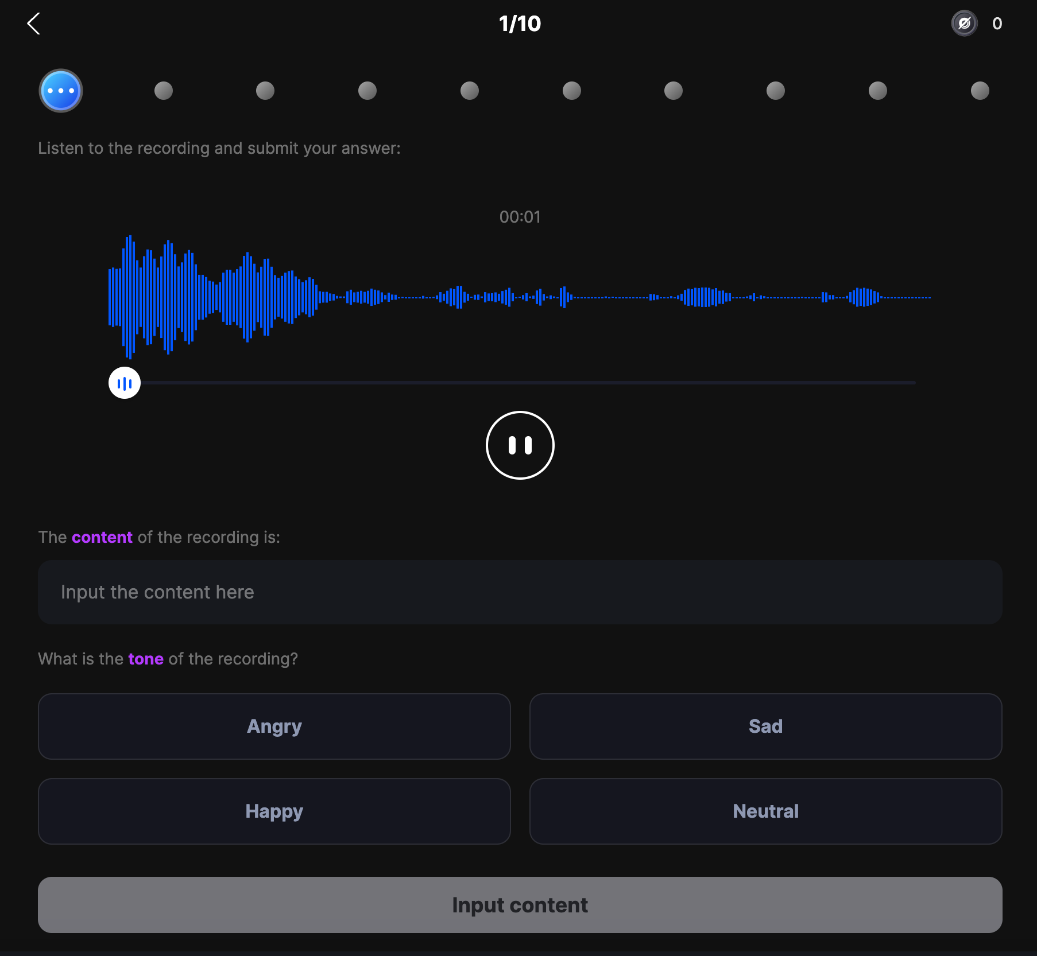
Task: Choose the Happy tone option
Action: tap(274, 811)
